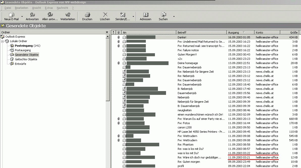Open the Extras menu

49,8
